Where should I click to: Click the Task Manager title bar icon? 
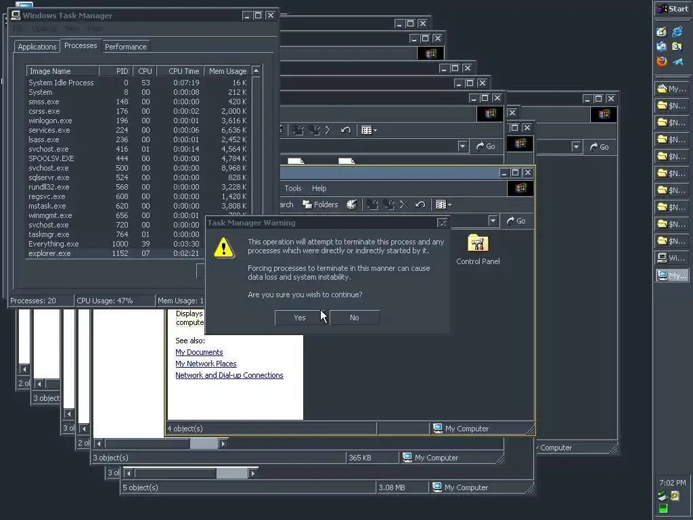coord(16,15)
